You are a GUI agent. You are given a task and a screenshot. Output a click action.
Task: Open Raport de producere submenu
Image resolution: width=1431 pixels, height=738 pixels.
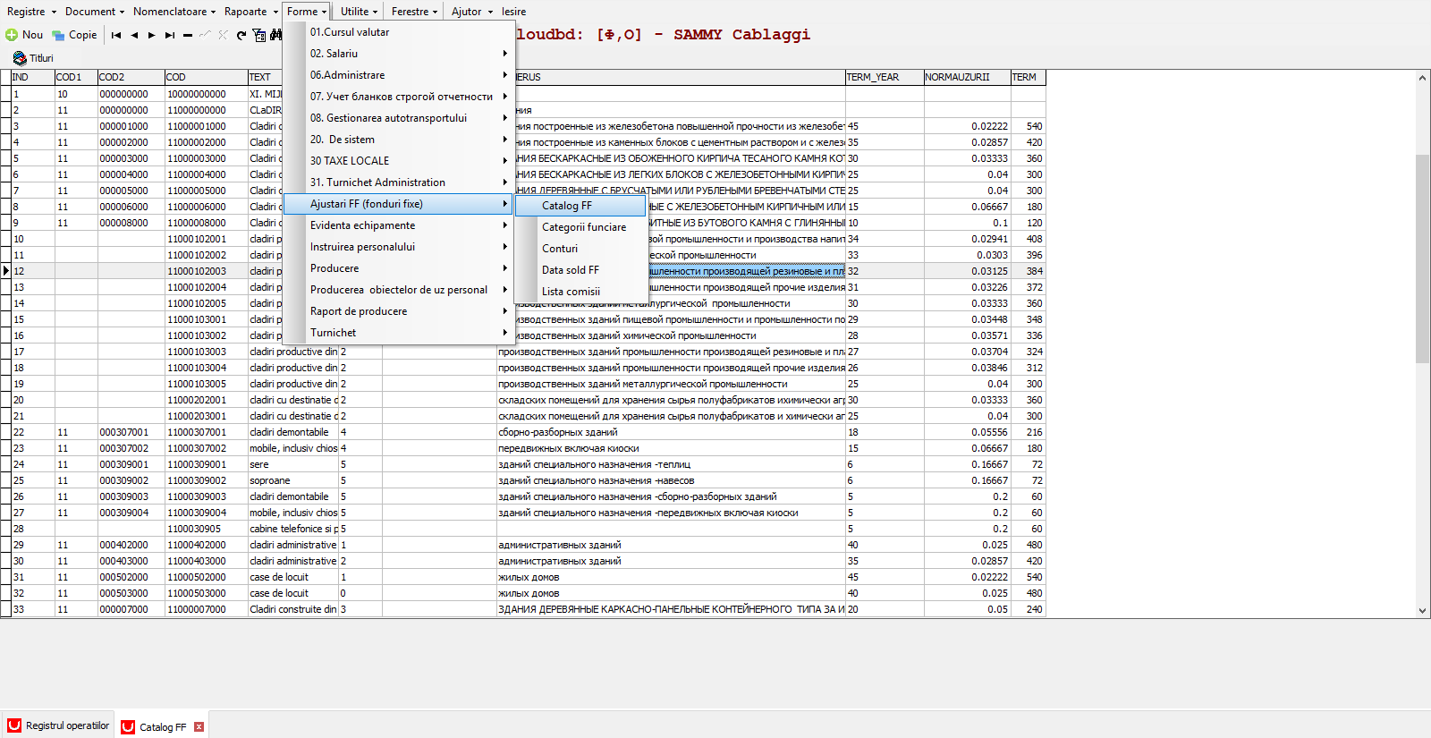pos(398,311)
